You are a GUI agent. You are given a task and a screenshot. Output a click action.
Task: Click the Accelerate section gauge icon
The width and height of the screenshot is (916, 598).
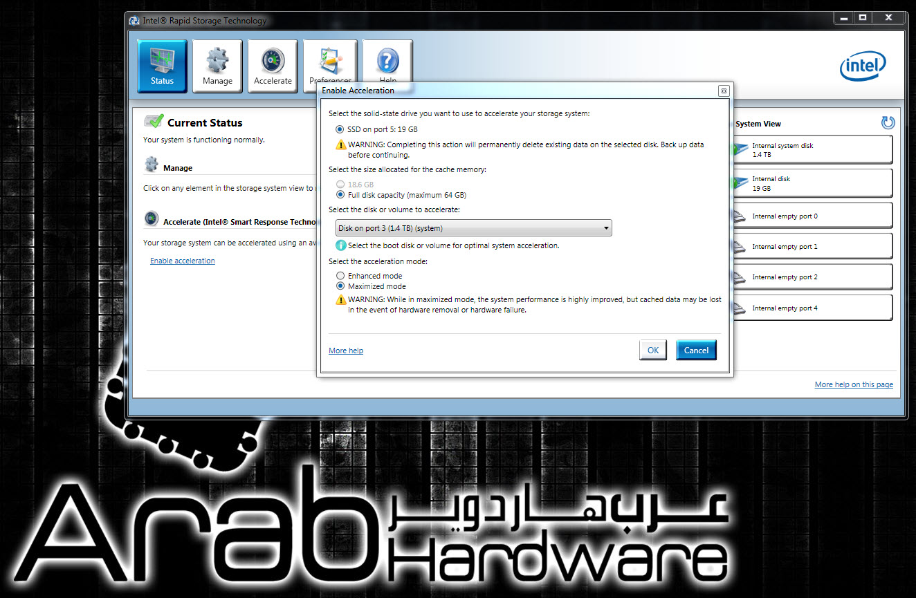pyautogui.click(x=152, y=219)
